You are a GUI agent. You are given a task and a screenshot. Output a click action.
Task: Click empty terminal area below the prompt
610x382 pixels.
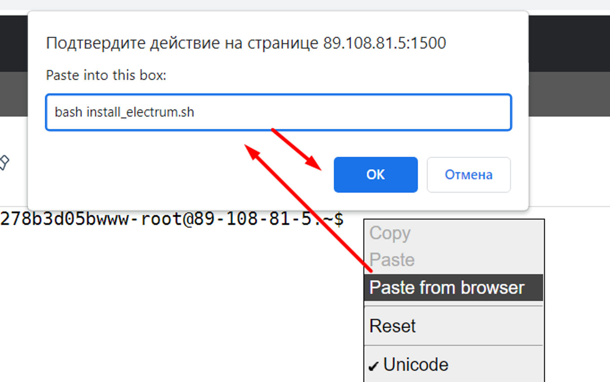pyautogui.click(x=179, y=305)
